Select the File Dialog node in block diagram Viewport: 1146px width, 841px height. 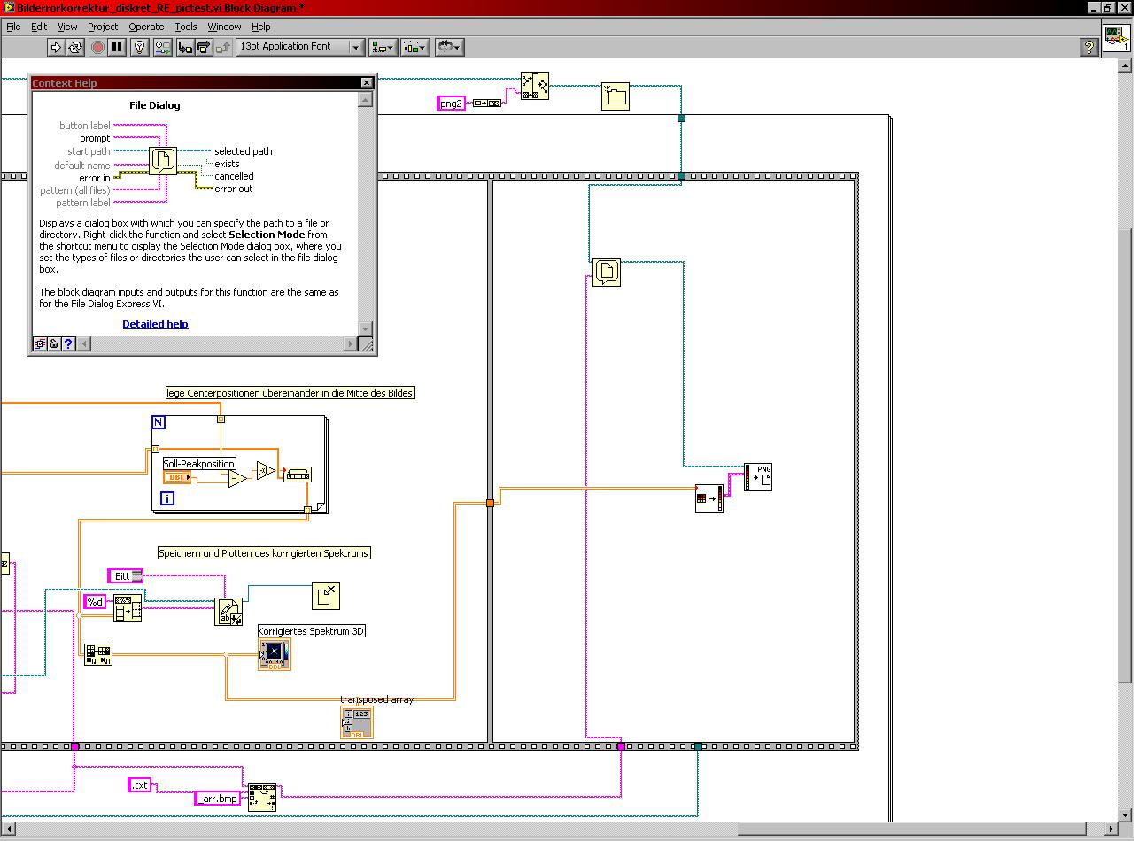[606, 272]
